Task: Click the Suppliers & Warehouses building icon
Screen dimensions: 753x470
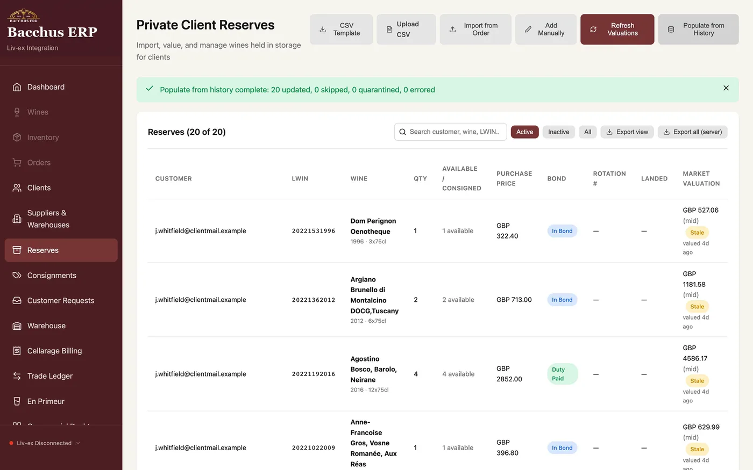Action: coord(17,219)
